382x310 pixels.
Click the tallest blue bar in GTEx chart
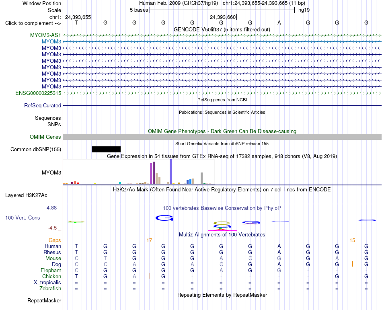click(171, 172)
